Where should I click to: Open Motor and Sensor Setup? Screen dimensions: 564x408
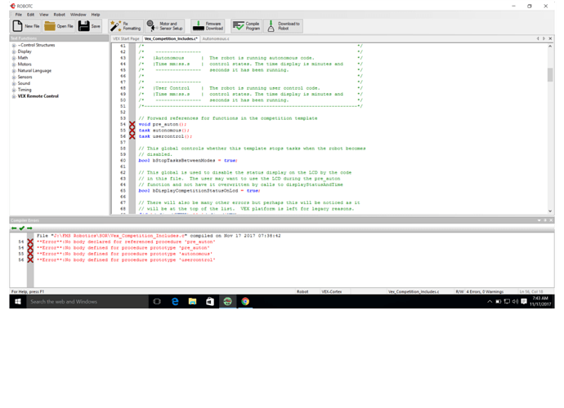pos(165,26)
